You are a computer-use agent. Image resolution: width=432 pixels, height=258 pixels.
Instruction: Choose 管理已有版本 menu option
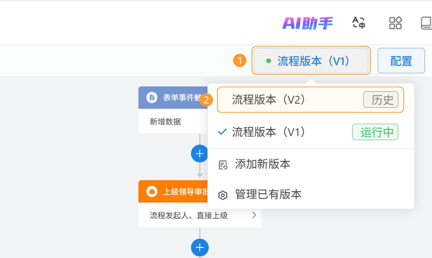(x=268, y=194)
